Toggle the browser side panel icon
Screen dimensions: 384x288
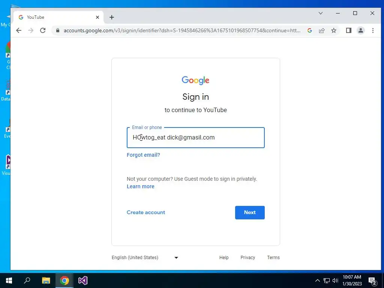(348, 30)
